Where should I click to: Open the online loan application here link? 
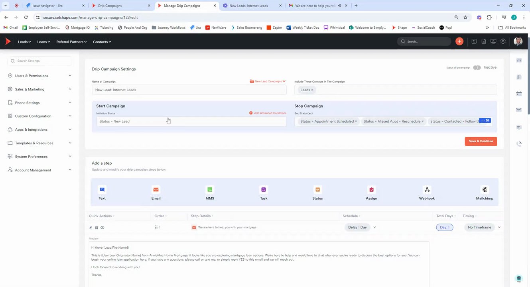[x=127, y=259]
